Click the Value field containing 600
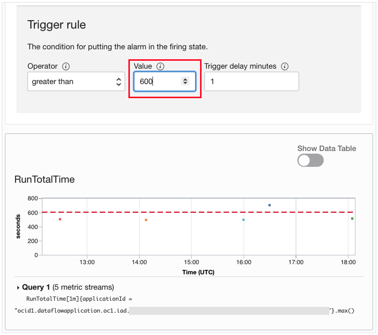 coord(165,81)
